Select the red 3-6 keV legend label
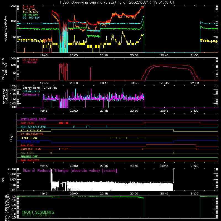This screenshot has height=221, width=221. (x=29, y=7)
